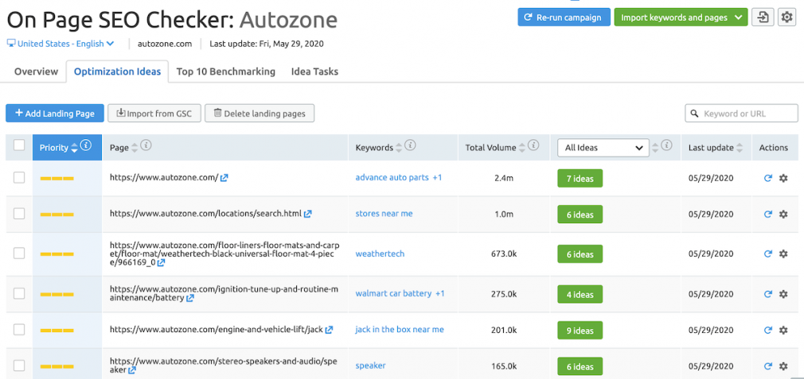Click Add Landing Page button
This screenshot has width=804, height=379.
click(x=55, y=114)
